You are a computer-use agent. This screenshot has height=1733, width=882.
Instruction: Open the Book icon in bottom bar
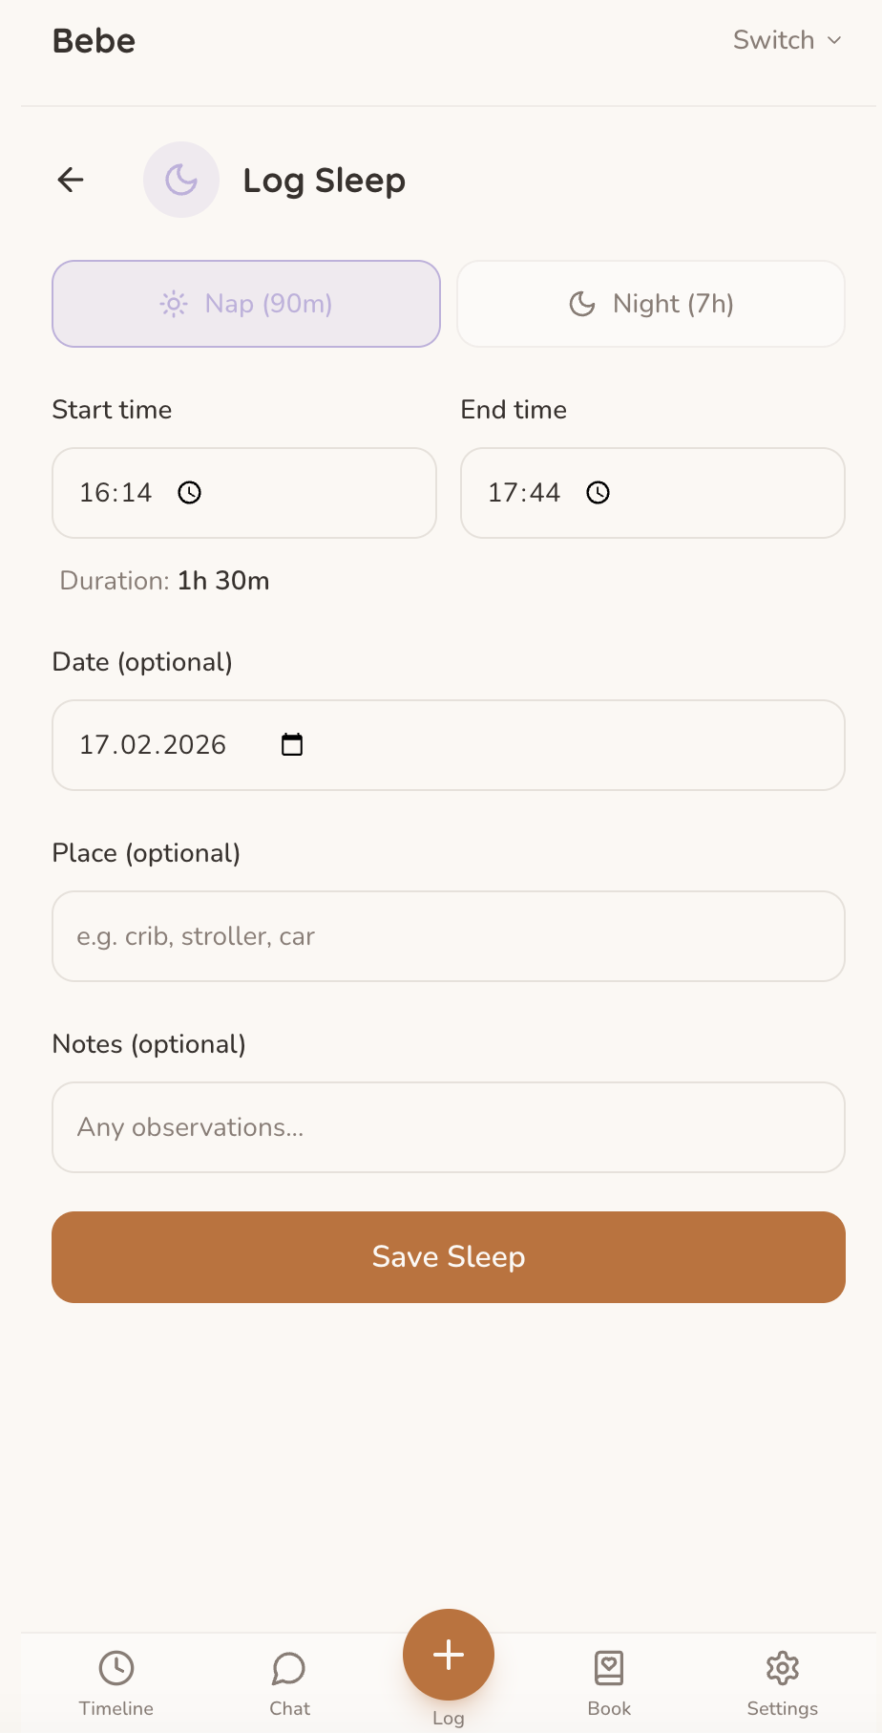609,1669
